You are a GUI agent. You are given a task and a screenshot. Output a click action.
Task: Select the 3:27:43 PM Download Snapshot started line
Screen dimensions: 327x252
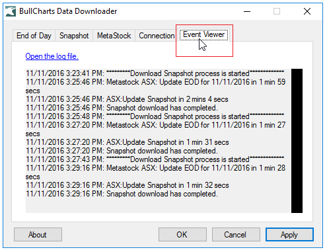(x=155, y=159)
